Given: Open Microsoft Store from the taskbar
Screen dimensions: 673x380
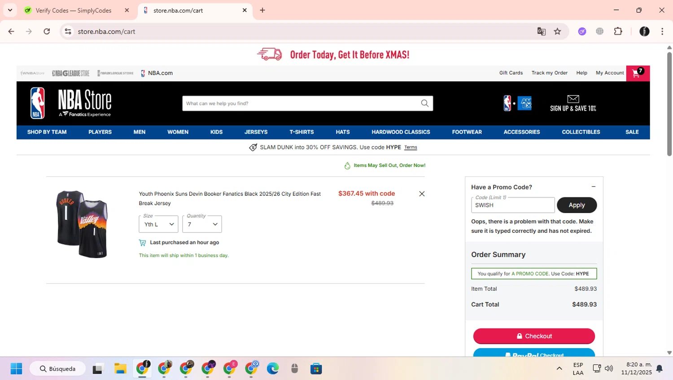Looking at the screenshot, I should (x=316, y=369).
